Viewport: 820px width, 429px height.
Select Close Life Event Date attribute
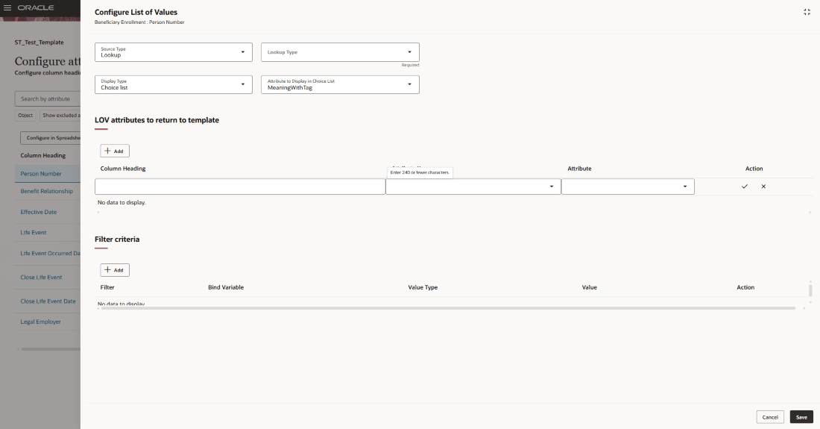pyautogui.click(x=48, y=302)
